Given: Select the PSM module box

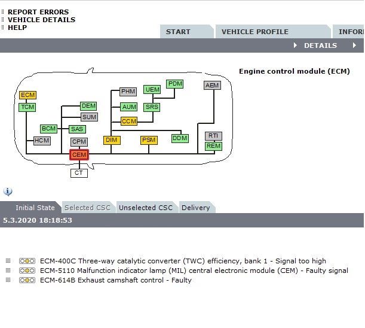Looking at the screenshot, I should tap(149, 140).
